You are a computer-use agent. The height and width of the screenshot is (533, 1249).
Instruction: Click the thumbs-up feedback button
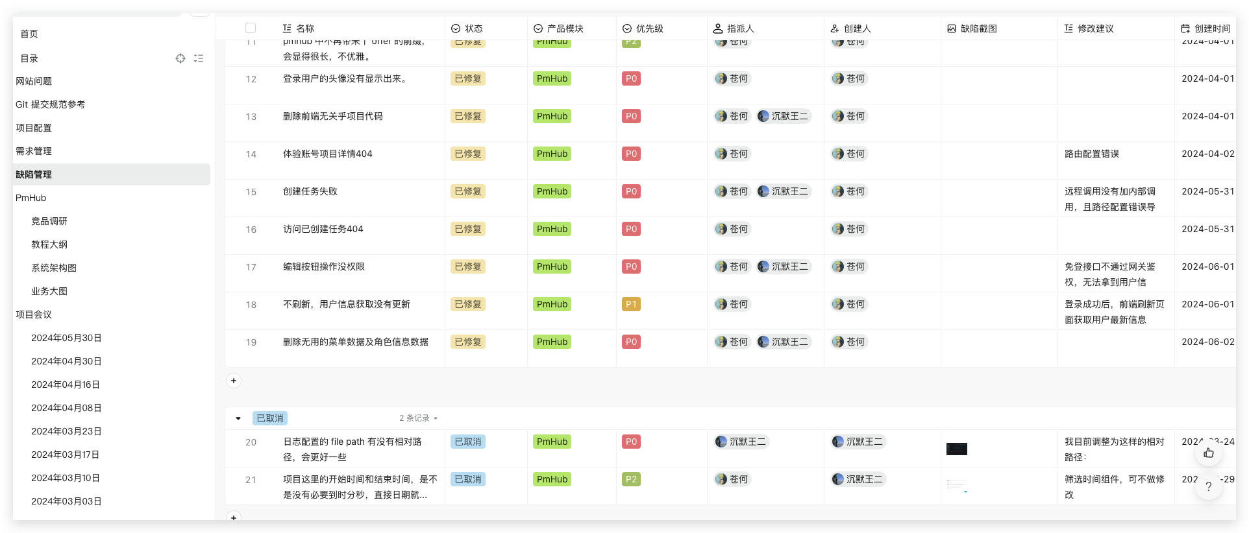[x=1209, y=453]
